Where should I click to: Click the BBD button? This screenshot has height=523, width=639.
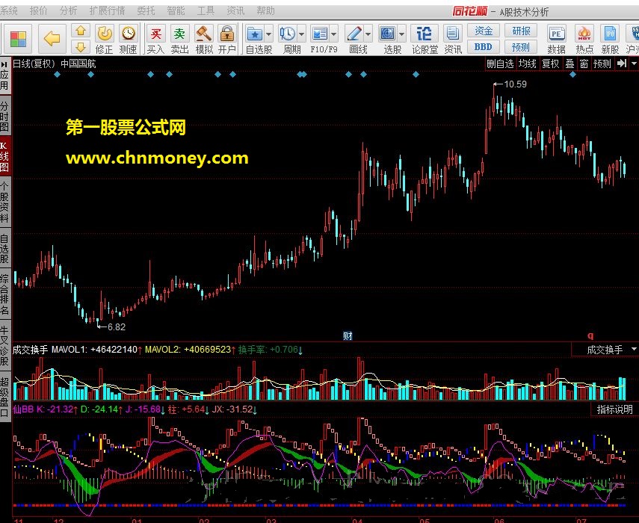click(x=484, y=47)
